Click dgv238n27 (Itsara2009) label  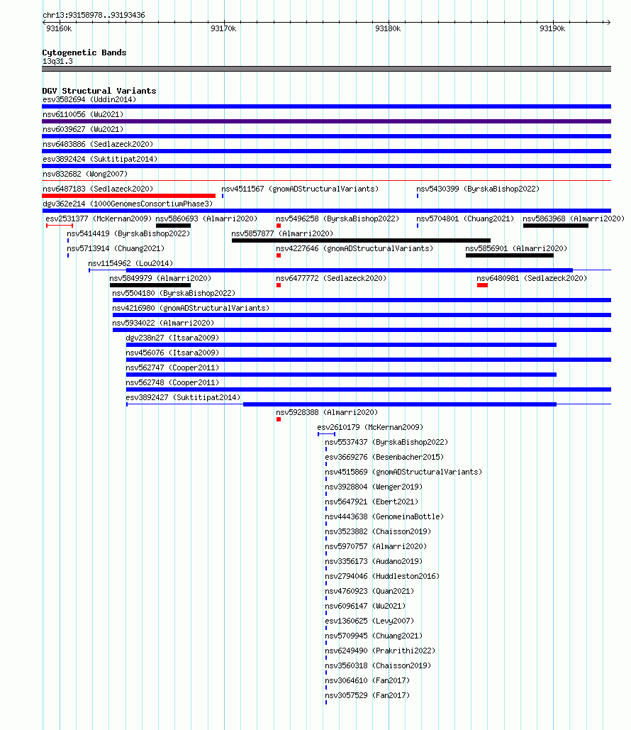tap(172, 338)
